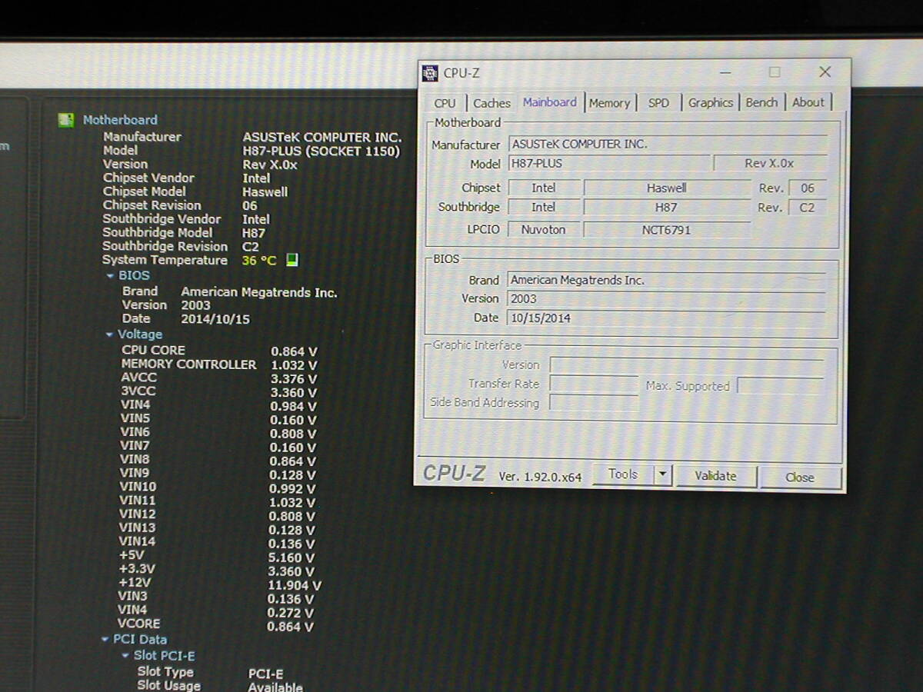Click the BIOS Version 2003 field in CPU-Z
Viewport: 923px width, 692px height.
[x=666, y=299]
